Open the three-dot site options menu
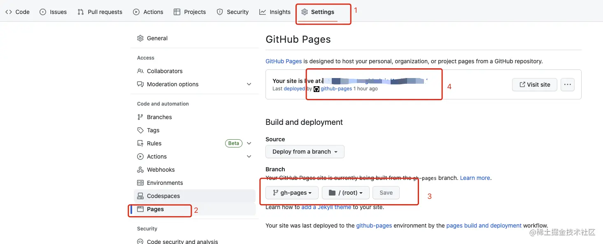 tap(567, 85)
